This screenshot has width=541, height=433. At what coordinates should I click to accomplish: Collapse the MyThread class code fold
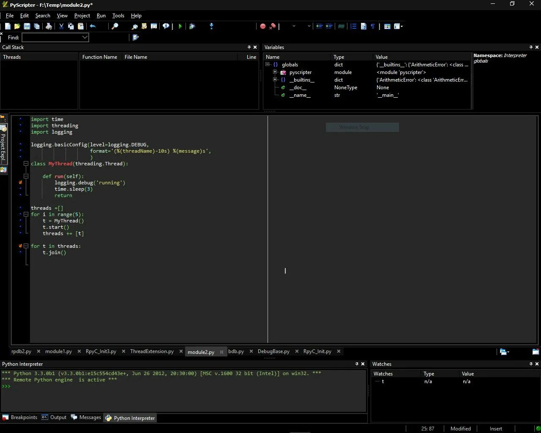tap(26, 164)
